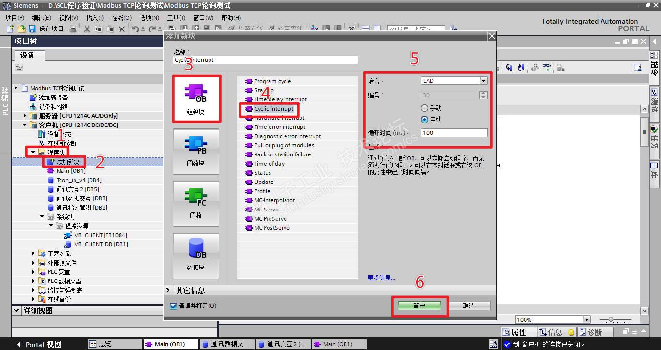661x350 pixels.
Task: Click the project tree view icon under 设备 tab
Action: pos(19,67)
